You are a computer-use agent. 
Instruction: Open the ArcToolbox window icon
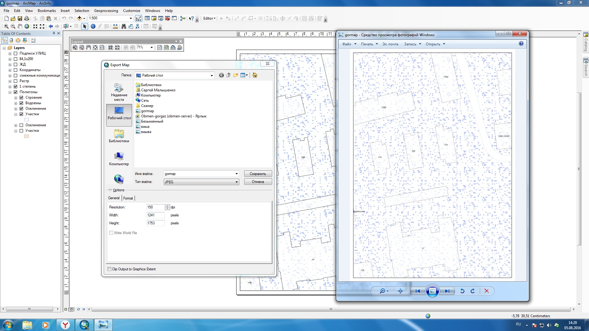pyautogui.click(x=167, y=18)
